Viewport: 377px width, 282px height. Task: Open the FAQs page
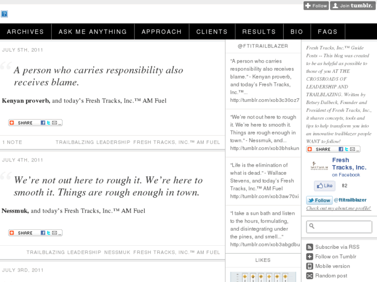[x=328, y=32]
